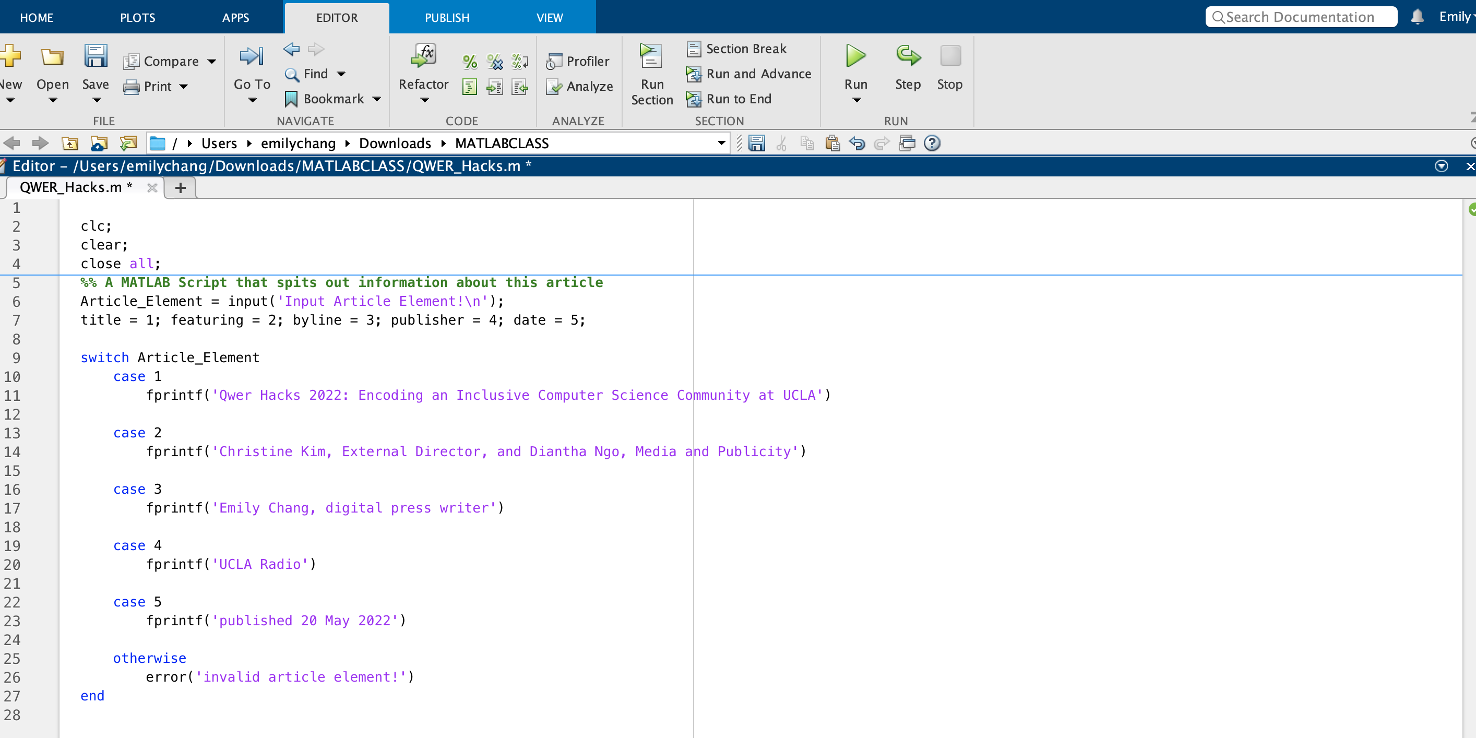
Task: Click the Search Documentation field
Action: [1301, 17]
